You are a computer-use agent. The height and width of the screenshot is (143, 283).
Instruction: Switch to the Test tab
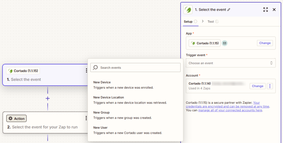pyautogui.click(x=213, y=22)
